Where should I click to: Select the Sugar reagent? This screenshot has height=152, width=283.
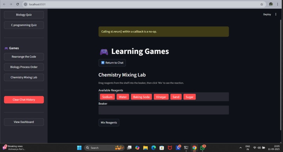pos(190,97)
